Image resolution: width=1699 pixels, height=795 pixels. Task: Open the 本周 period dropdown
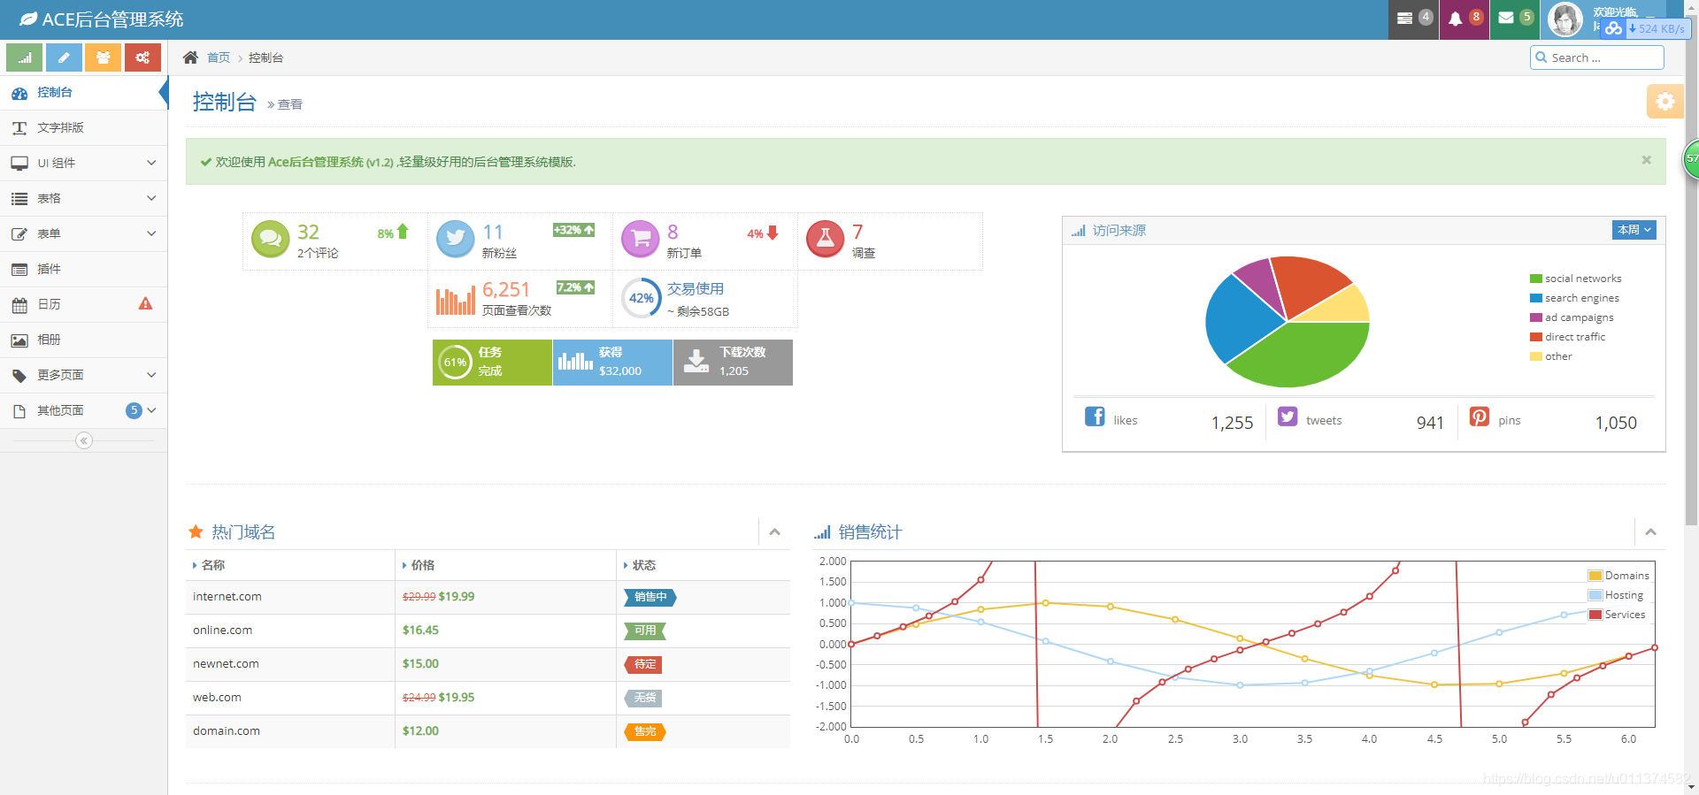click(x=1634, y=230)
